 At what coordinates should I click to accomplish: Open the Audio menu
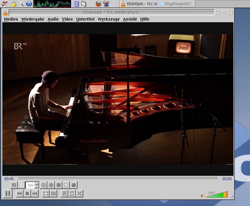click(53, 19)
